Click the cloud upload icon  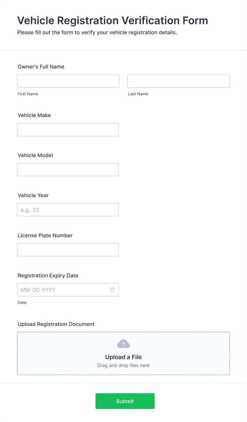click(123, 344)
